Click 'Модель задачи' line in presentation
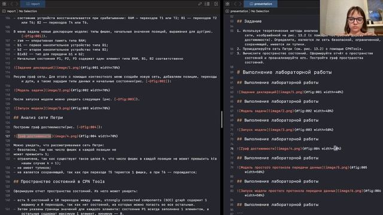 point(285,111)
